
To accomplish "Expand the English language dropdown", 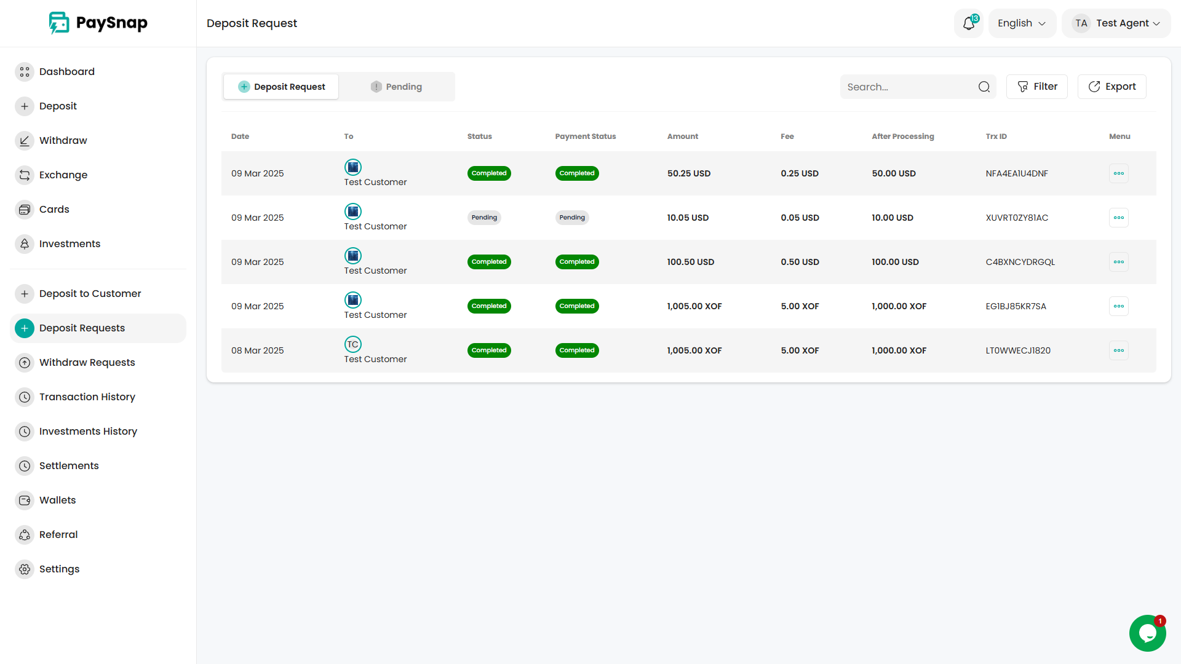I will (1022, 23).
